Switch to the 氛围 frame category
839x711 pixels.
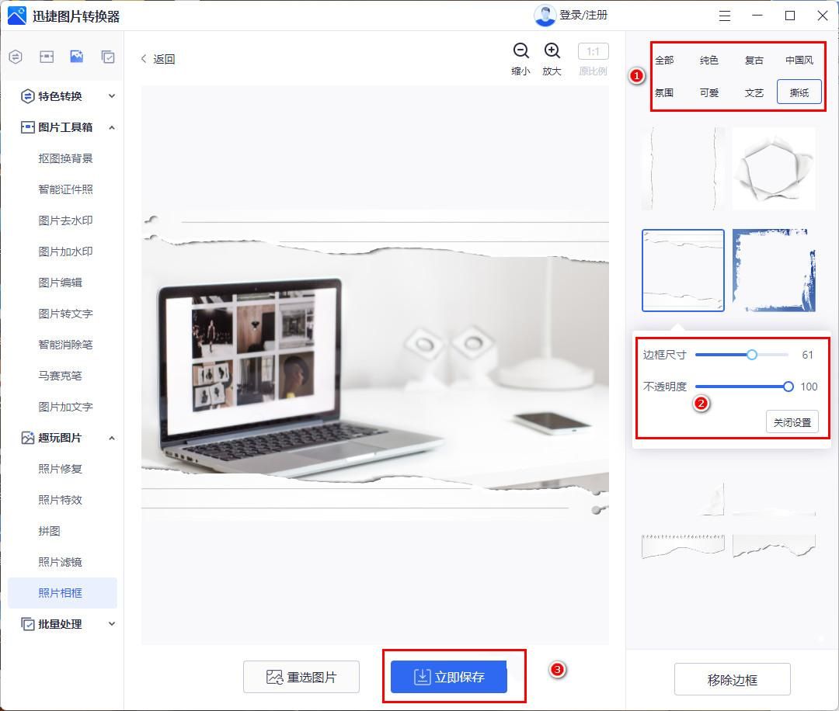click(664, 93)
